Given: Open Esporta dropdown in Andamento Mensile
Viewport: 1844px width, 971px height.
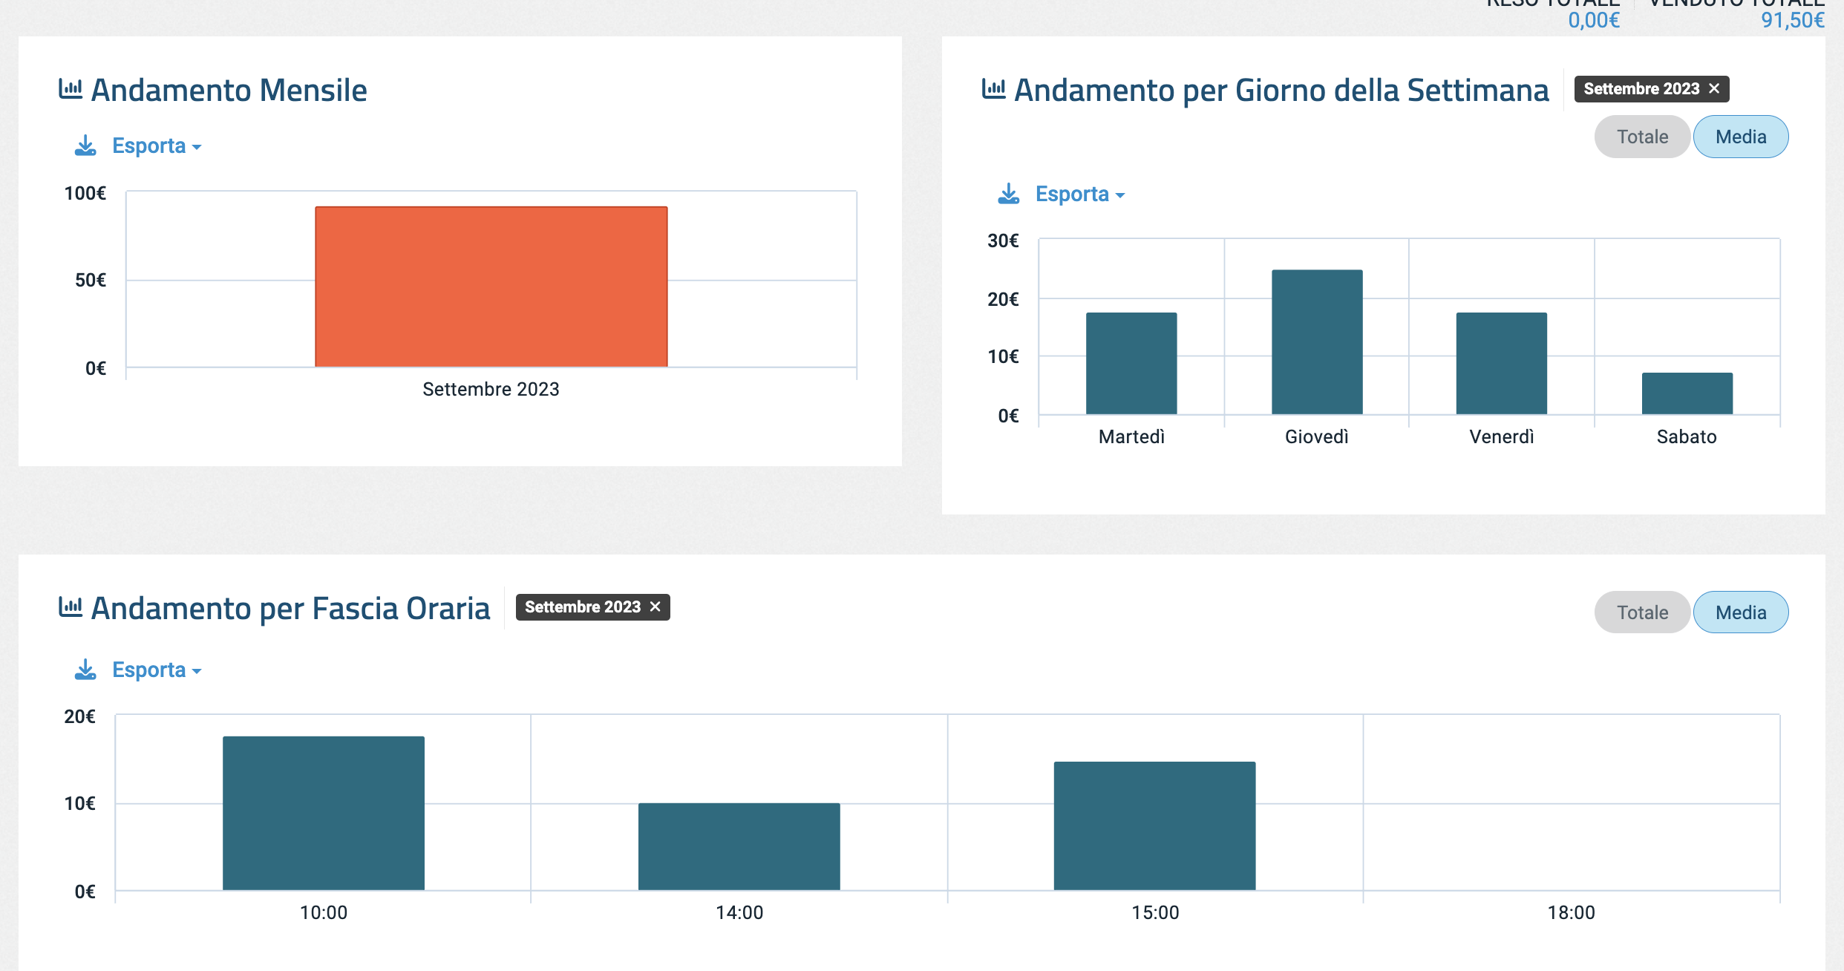Looking at the screenshot, I should point(156,146).
